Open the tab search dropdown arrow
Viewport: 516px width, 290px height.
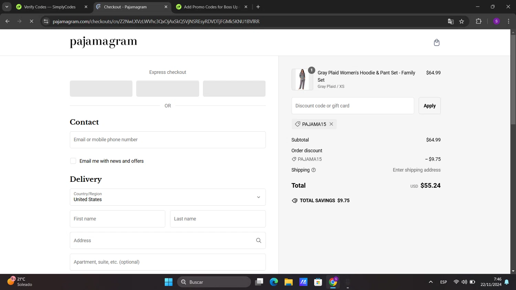point(7,7)
